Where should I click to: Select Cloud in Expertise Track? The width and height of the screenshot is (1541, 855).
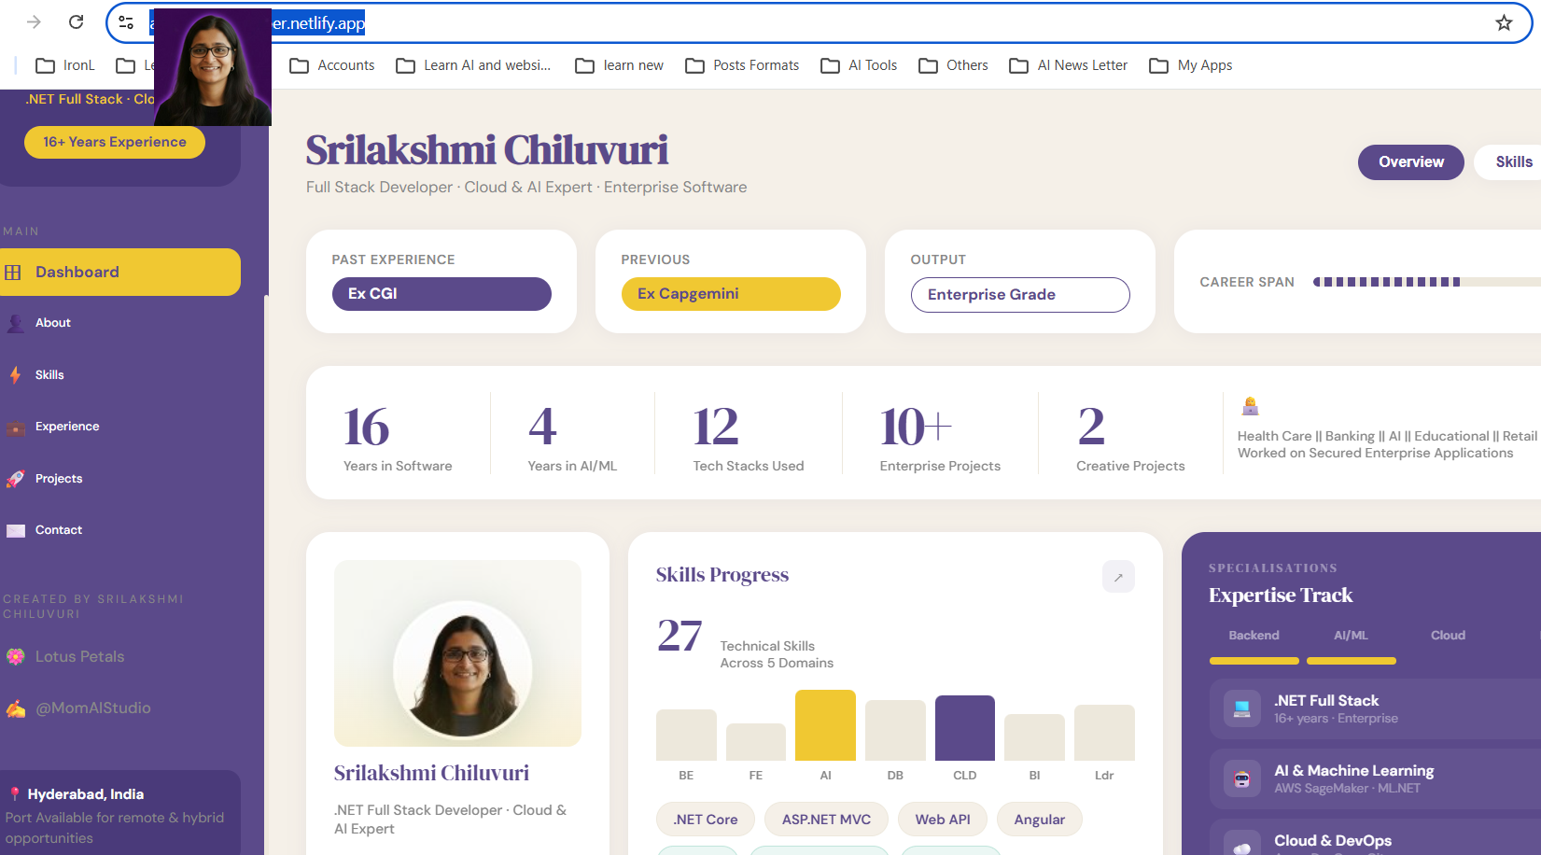coord(1448,636)
